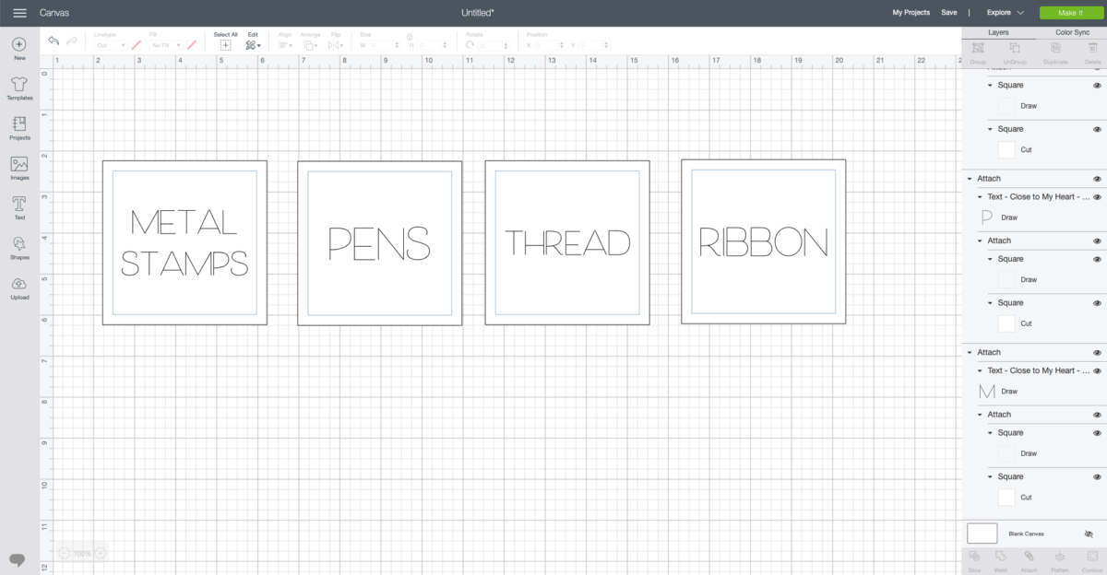Click the Blank Canvas color swatch
1107x575 pixels.
[x=982, y=534]
